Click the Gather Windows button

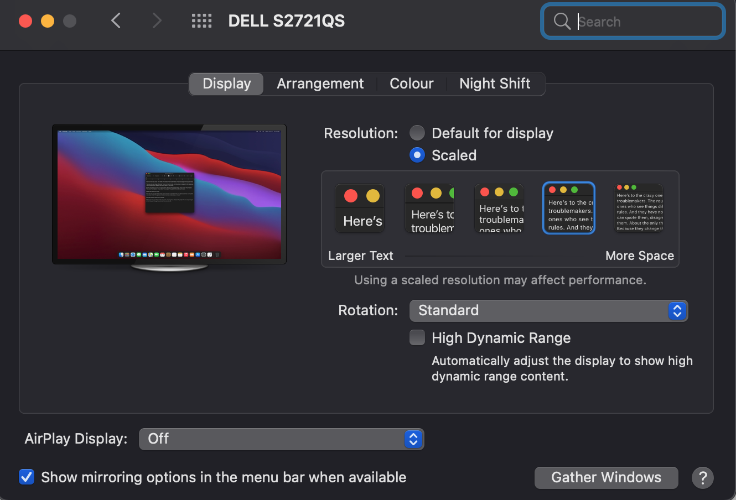[607, 477]
